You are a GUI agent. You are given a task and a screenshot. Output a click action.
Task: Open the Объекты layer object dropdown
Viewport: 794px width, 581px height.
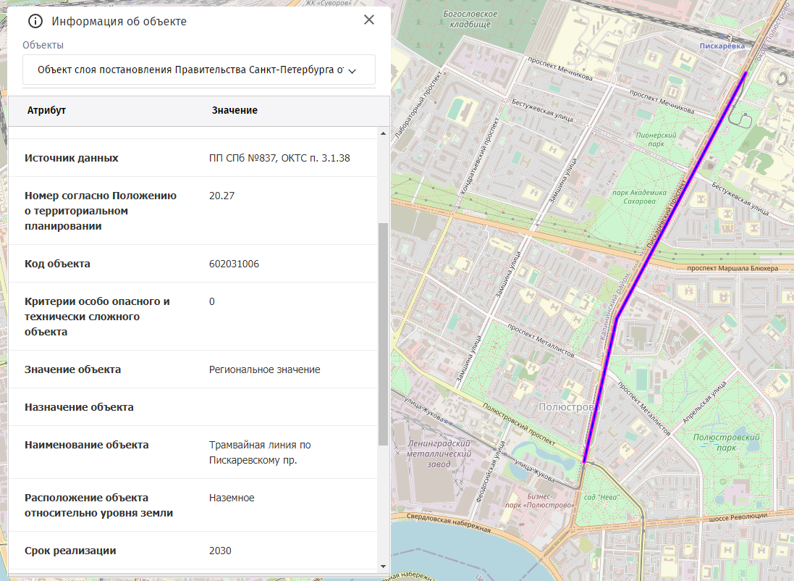coord(198,70)
